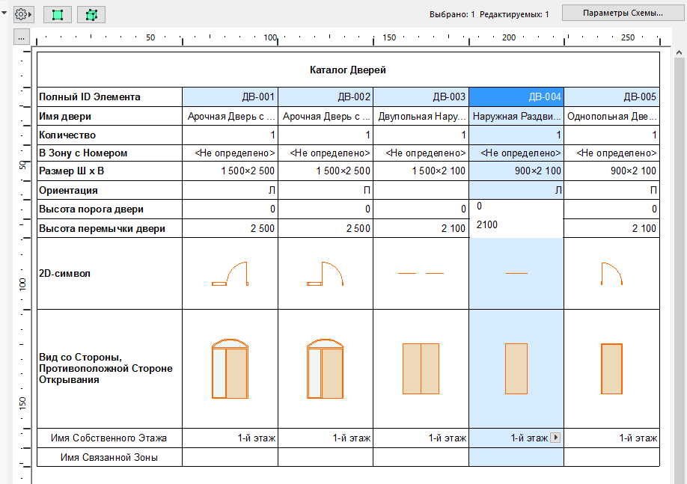Click the select in 2D plan icon
687x484 pixels.
click(58, 14)
